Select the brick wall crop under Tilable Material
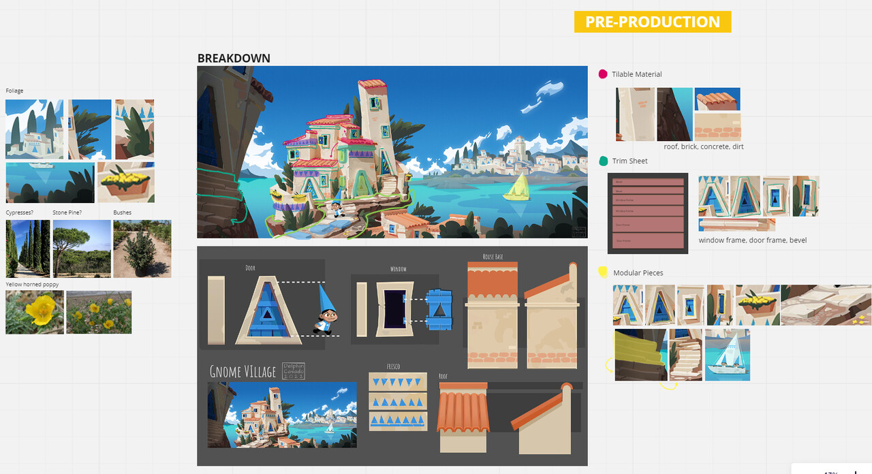 click(717, 127)
